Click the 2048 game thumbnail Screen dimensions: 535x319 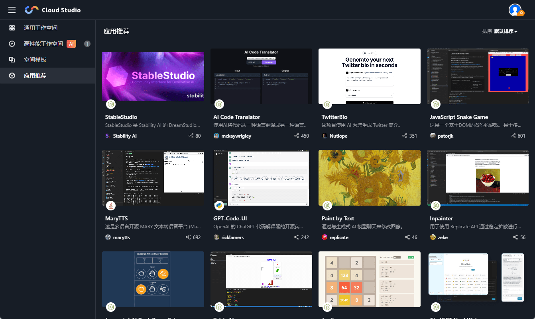click(370, 279)
